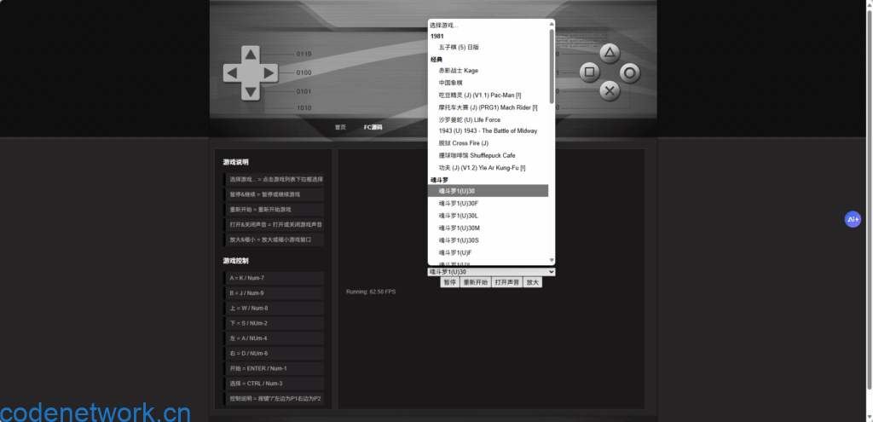Select 撞球咖啡馆 Shufflepuck Cafe

coord(489,155)
